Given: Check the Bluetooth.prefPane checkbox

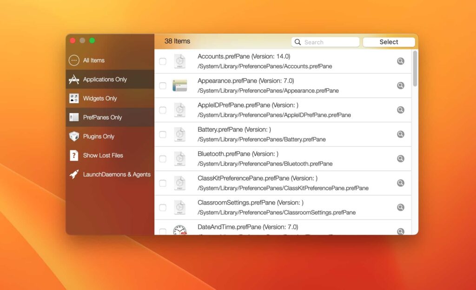Looking at the screenshot, I should click(x=163, y=158).
